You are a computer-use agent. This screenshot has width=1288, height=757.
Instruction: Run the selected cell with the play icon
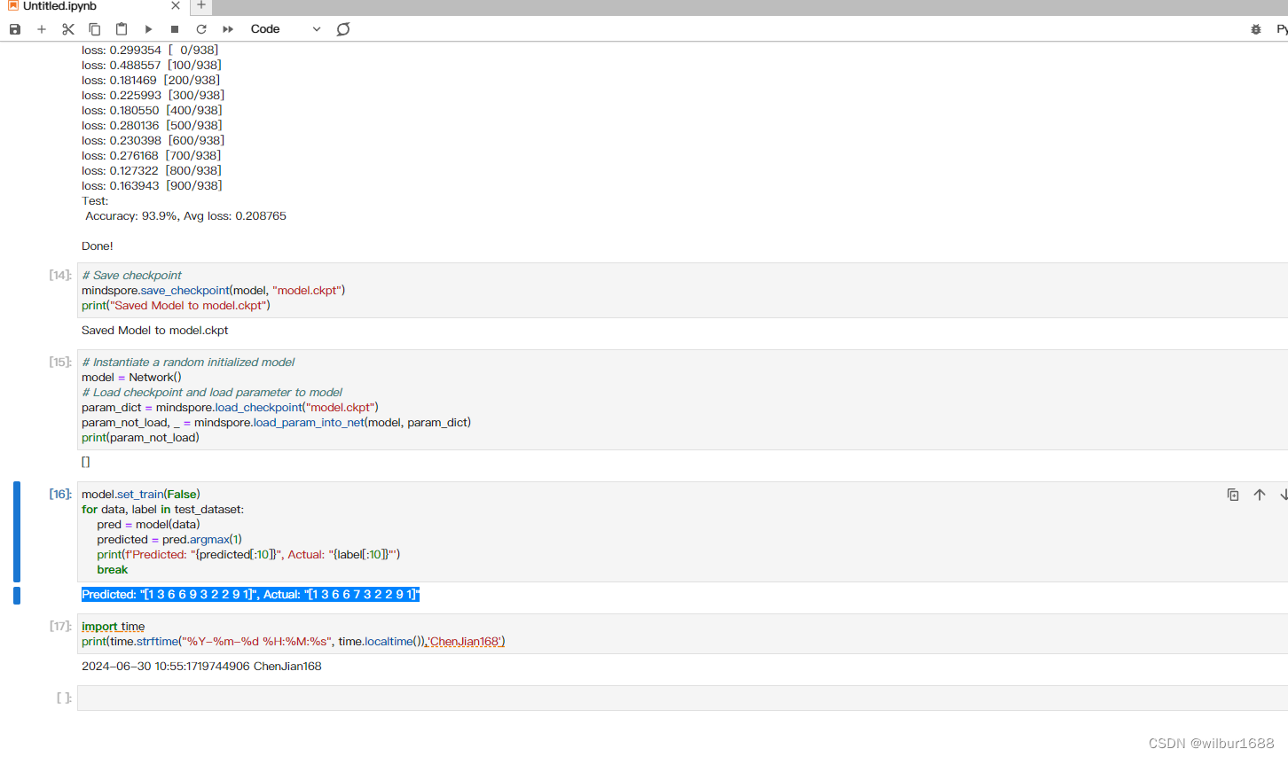pyautogui.click(x=148, y=29)
